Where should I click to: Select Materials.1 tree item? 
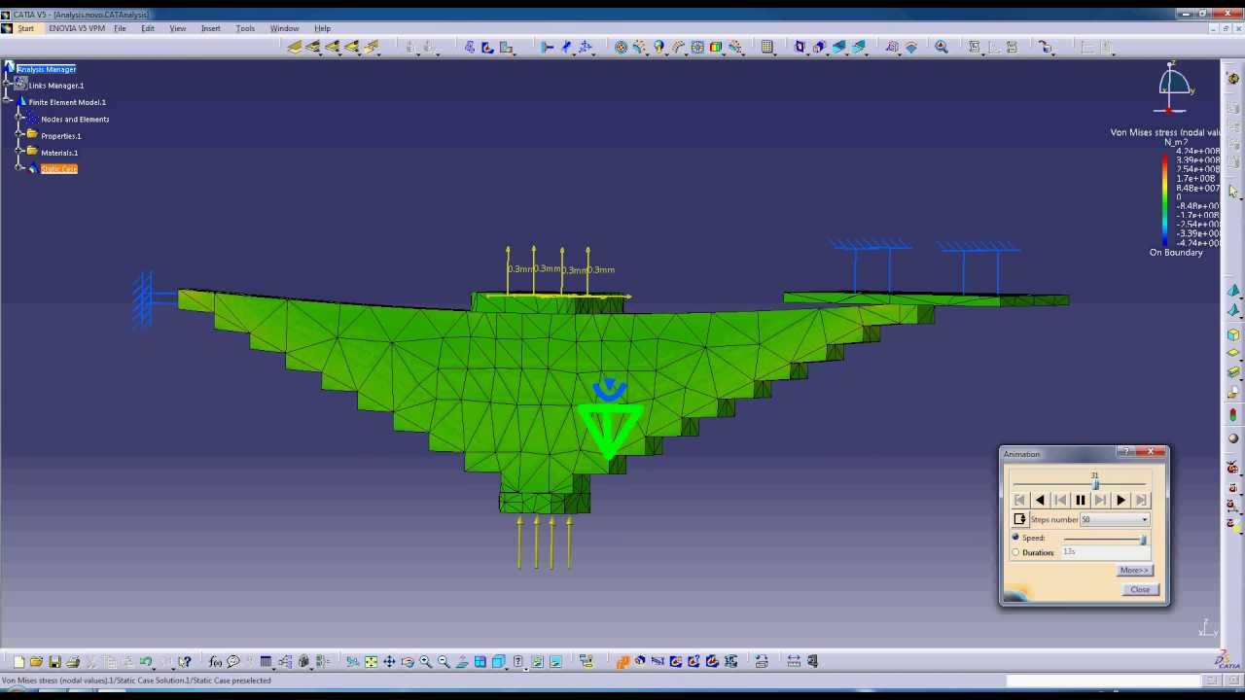coord(59,153)
